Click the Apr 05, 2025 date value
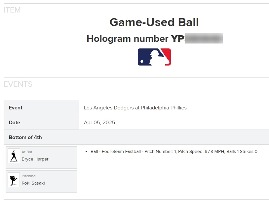The height and width of the screenshot is (204, 269). (x=99, y=123)
